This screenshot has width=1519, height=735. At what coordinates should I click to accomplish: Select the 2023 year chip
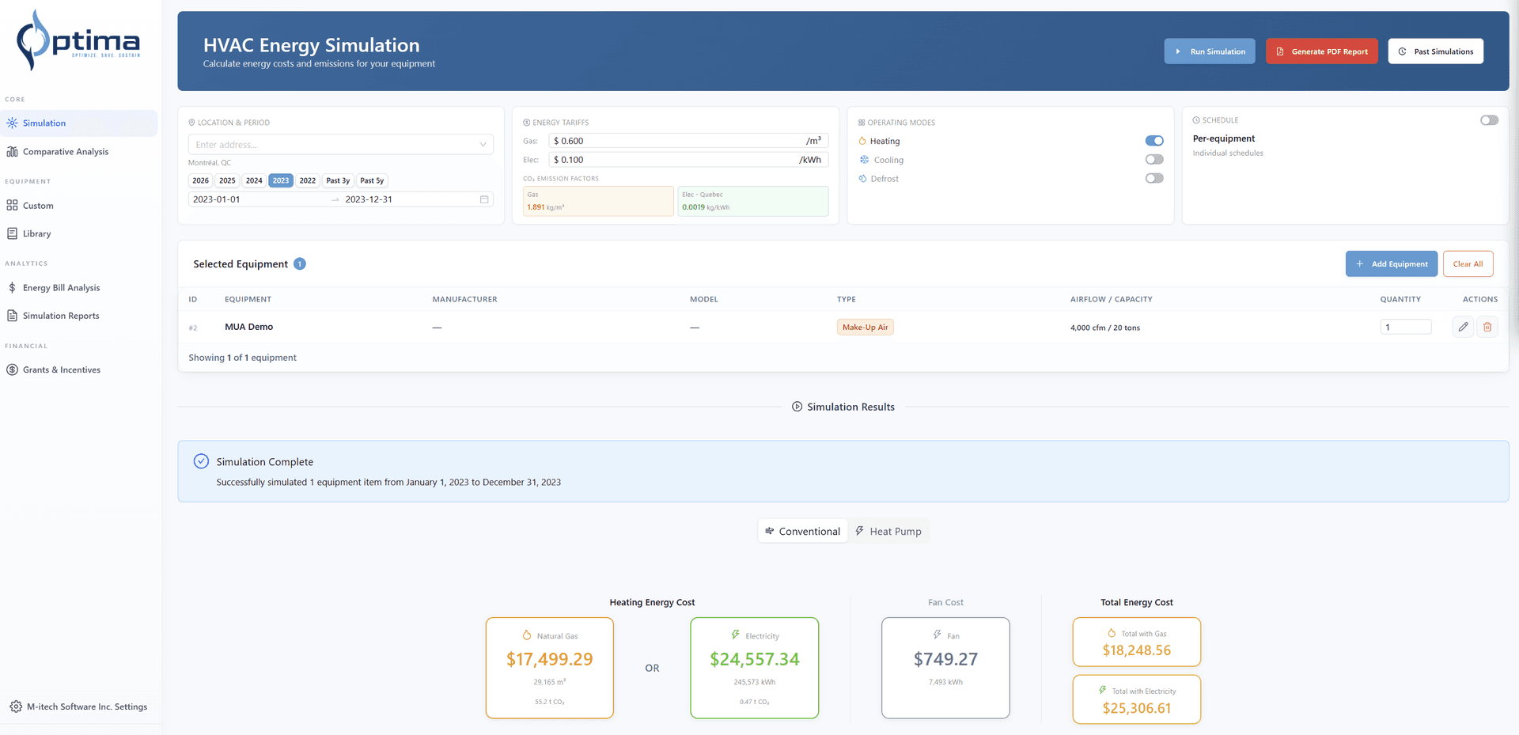pyautogui.click(x=281, y=180)
